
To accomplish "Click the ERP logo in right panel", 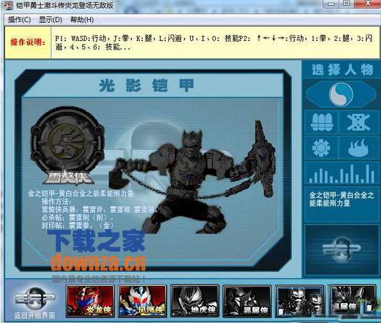I will pyautogui.click(x=341, y=250).
